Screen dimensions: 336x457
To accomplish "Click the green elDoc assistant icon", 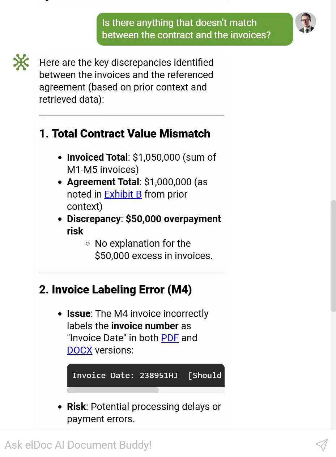I will click(x=21, y=62).
